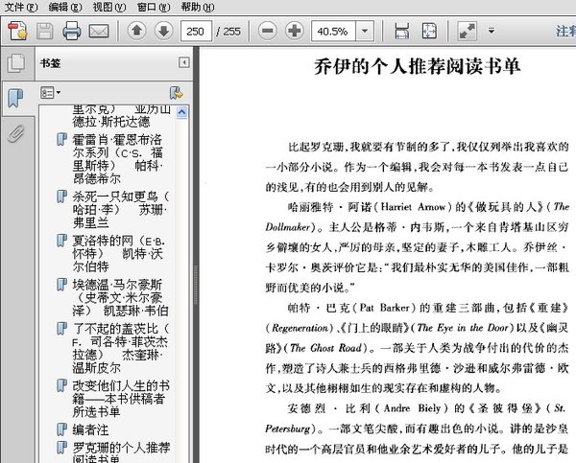576x463 pixels.
Task: Open the zoom level dropdown arrow
Action: click(365, 32)
